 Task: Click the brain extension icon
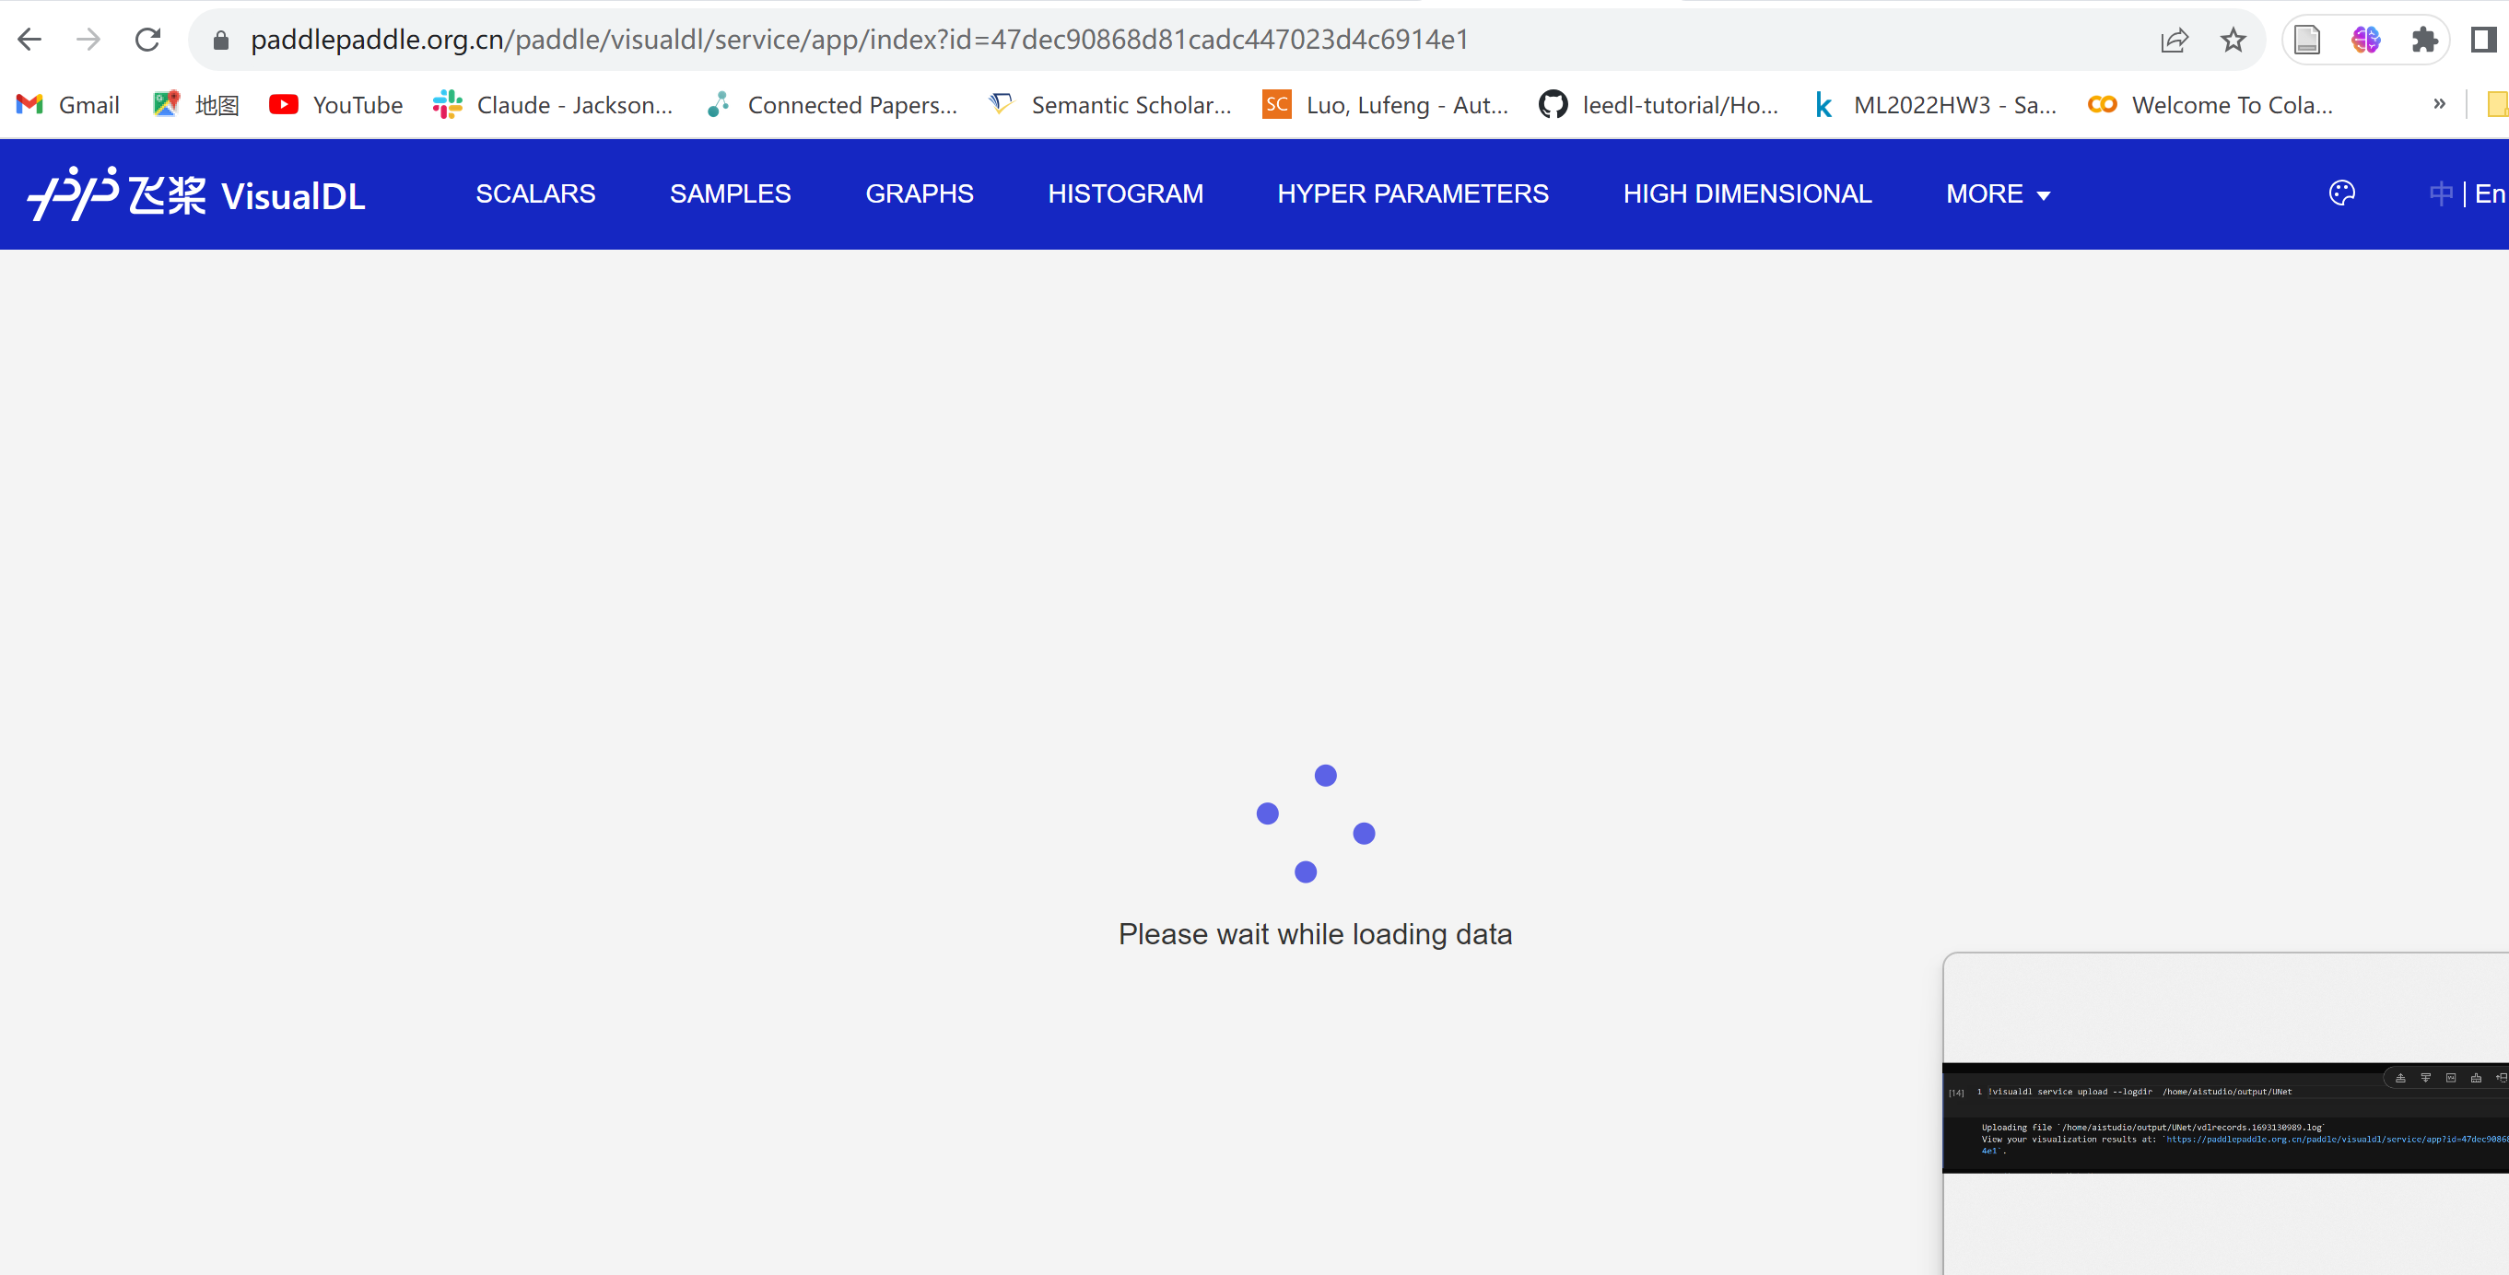(2366, 40)
